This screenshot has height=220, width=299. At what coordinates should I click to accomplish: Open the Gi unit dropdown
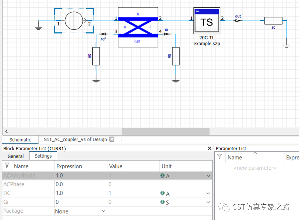pyautogui.click(x=208, y=202)
